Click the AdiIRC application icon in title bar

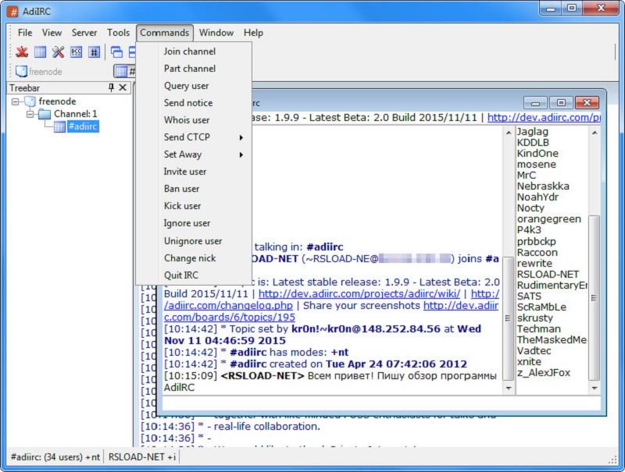12,11
